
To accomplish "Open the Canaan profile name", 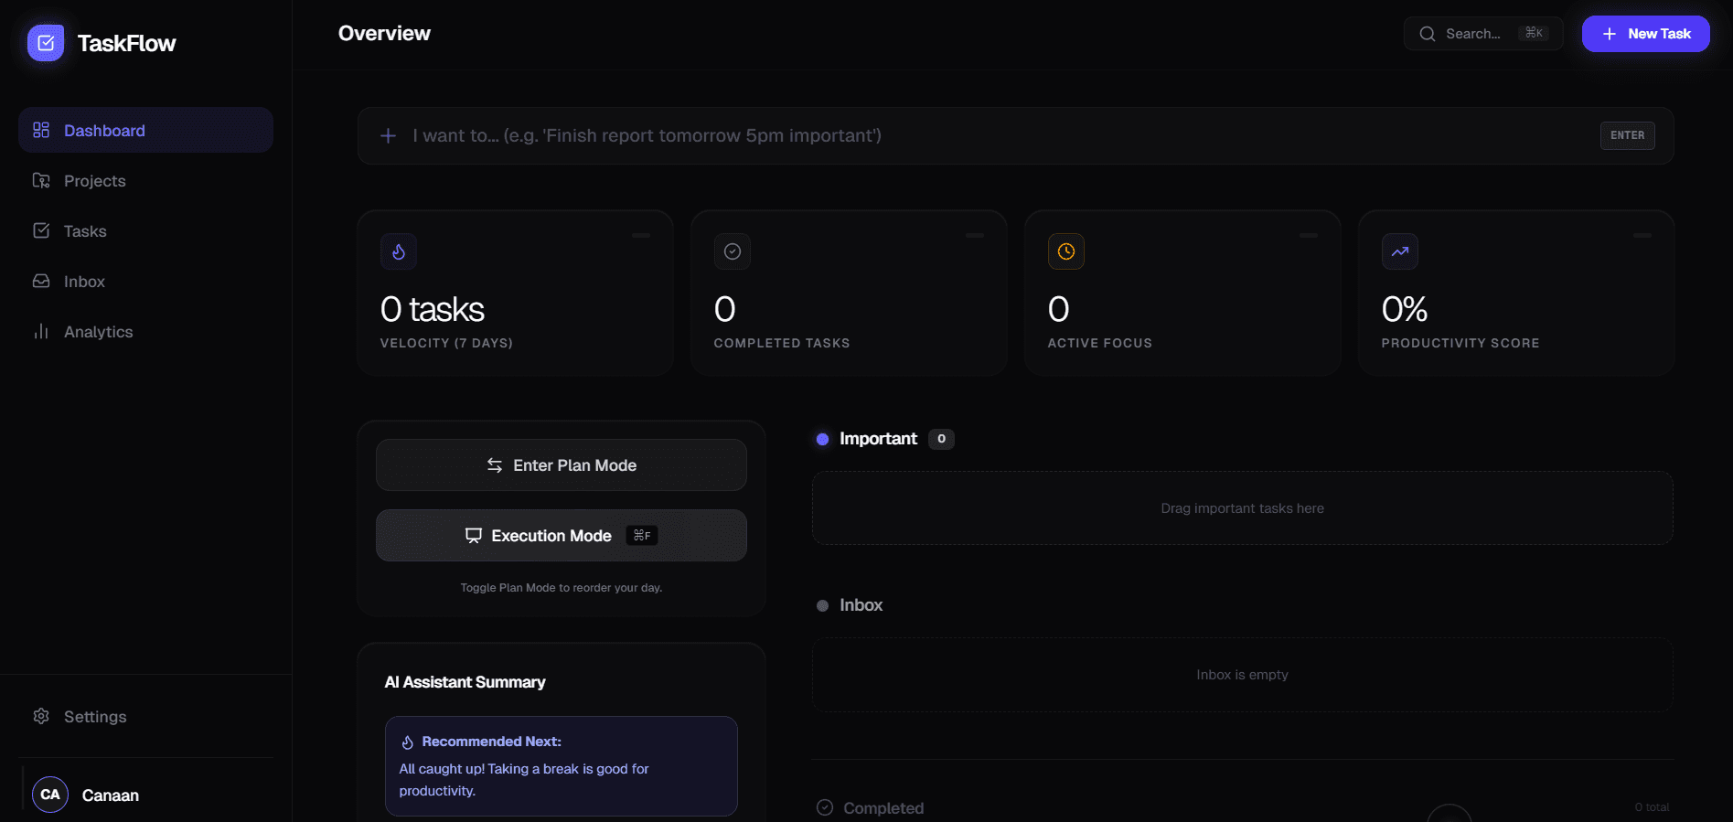I will [x=111, y=795].
